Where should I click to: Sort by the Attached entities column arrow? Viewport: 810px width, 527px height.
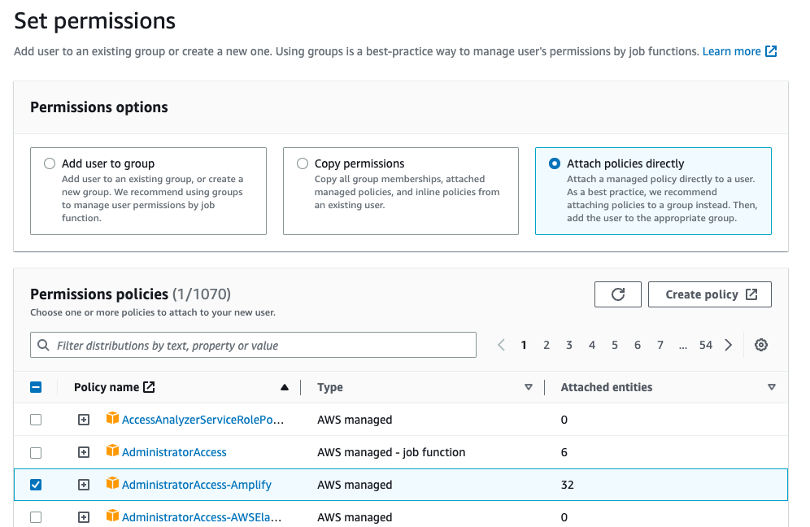point(771,387)
